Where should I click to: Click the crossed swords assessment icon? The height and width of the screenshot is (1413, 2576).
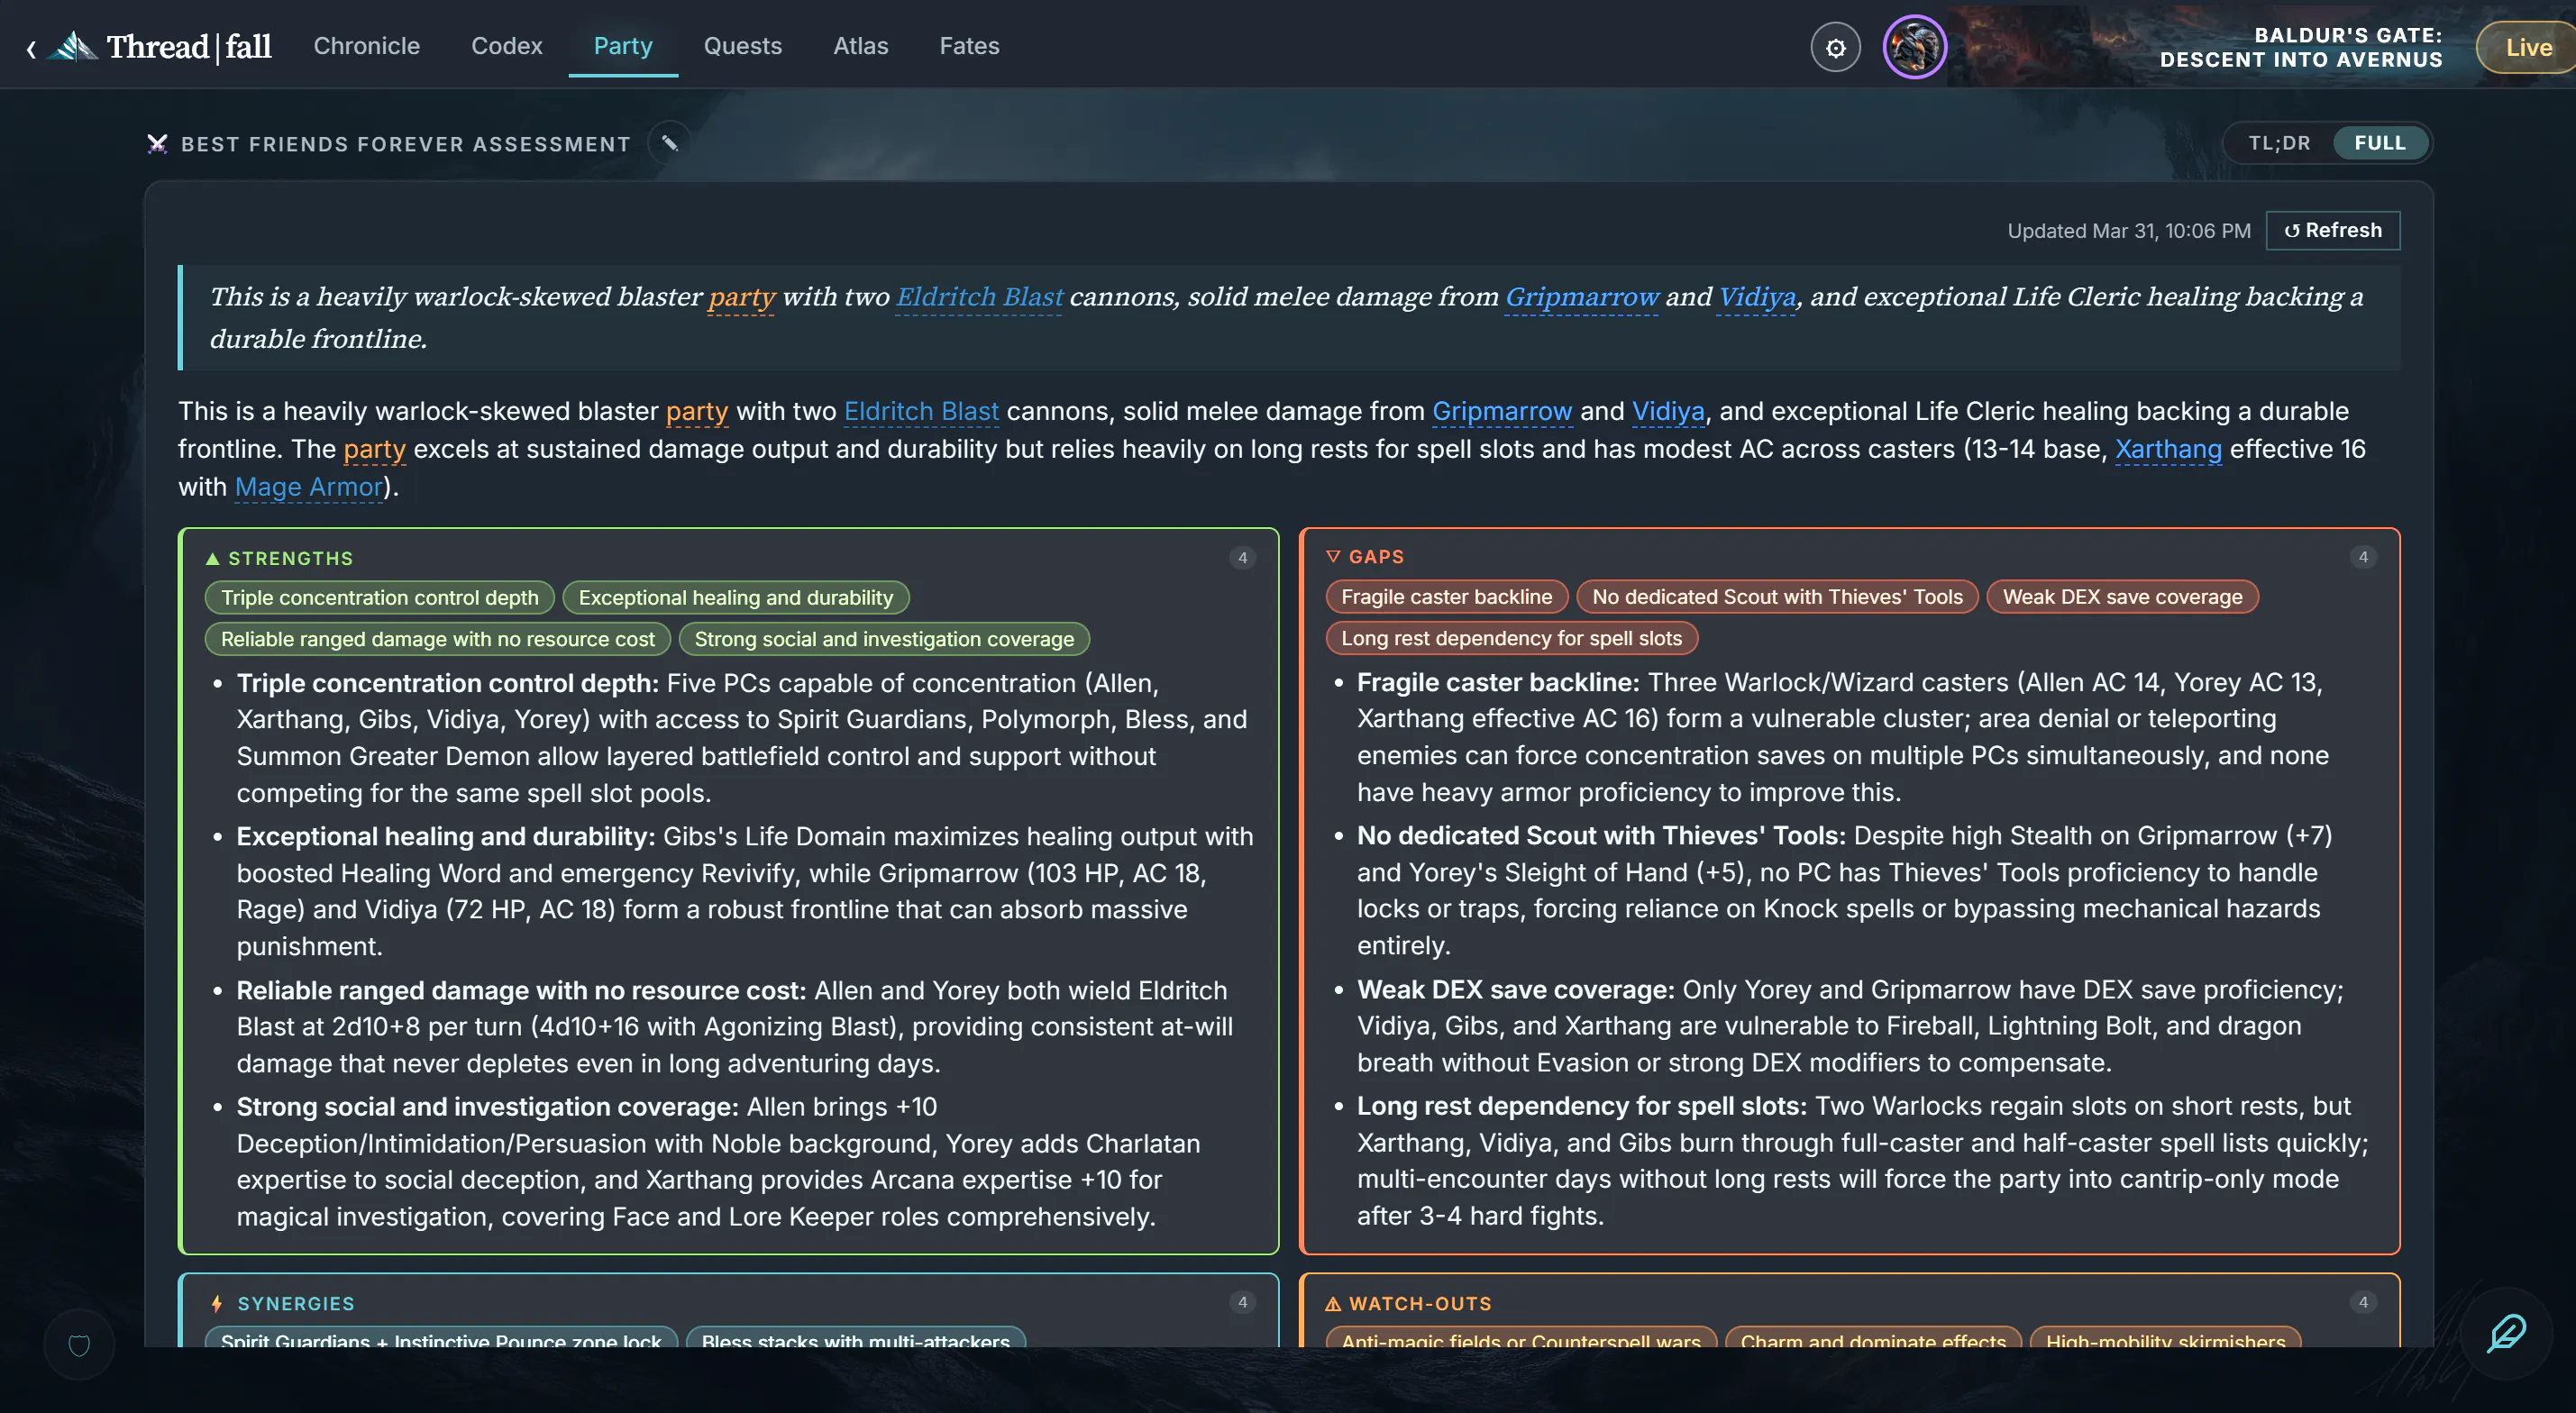click(x=157, y=144)
